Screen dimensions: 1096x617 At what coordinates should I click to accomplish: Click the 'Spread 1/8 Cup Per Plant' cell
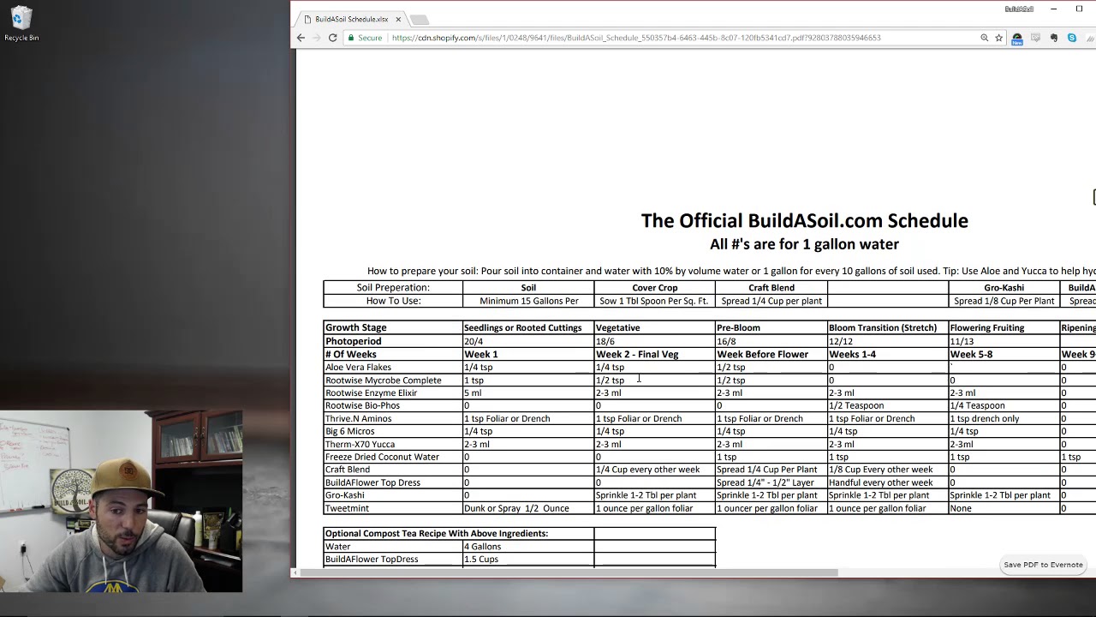[1004, 301]
